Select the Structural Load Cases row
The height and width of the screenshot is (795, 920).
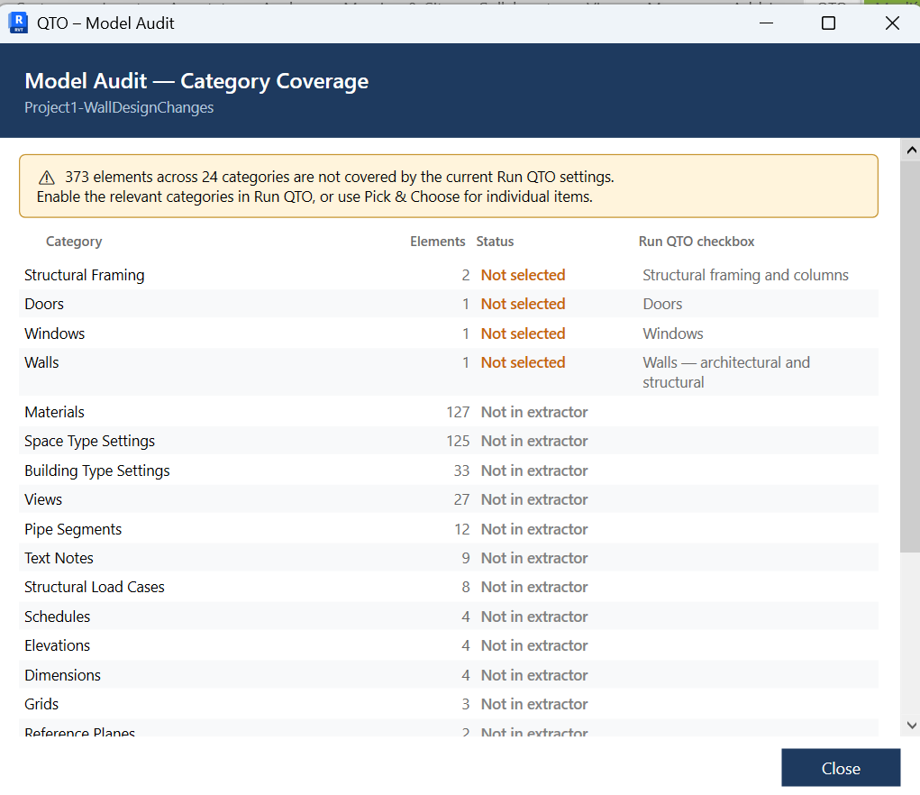pos(449,587)
